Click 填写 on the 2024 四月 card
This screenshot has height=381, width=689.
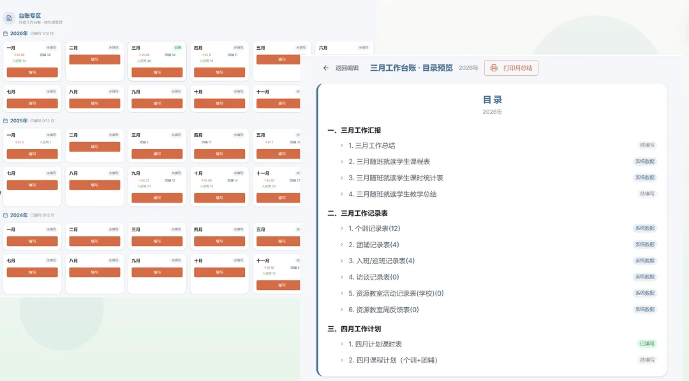coord(219,241)
